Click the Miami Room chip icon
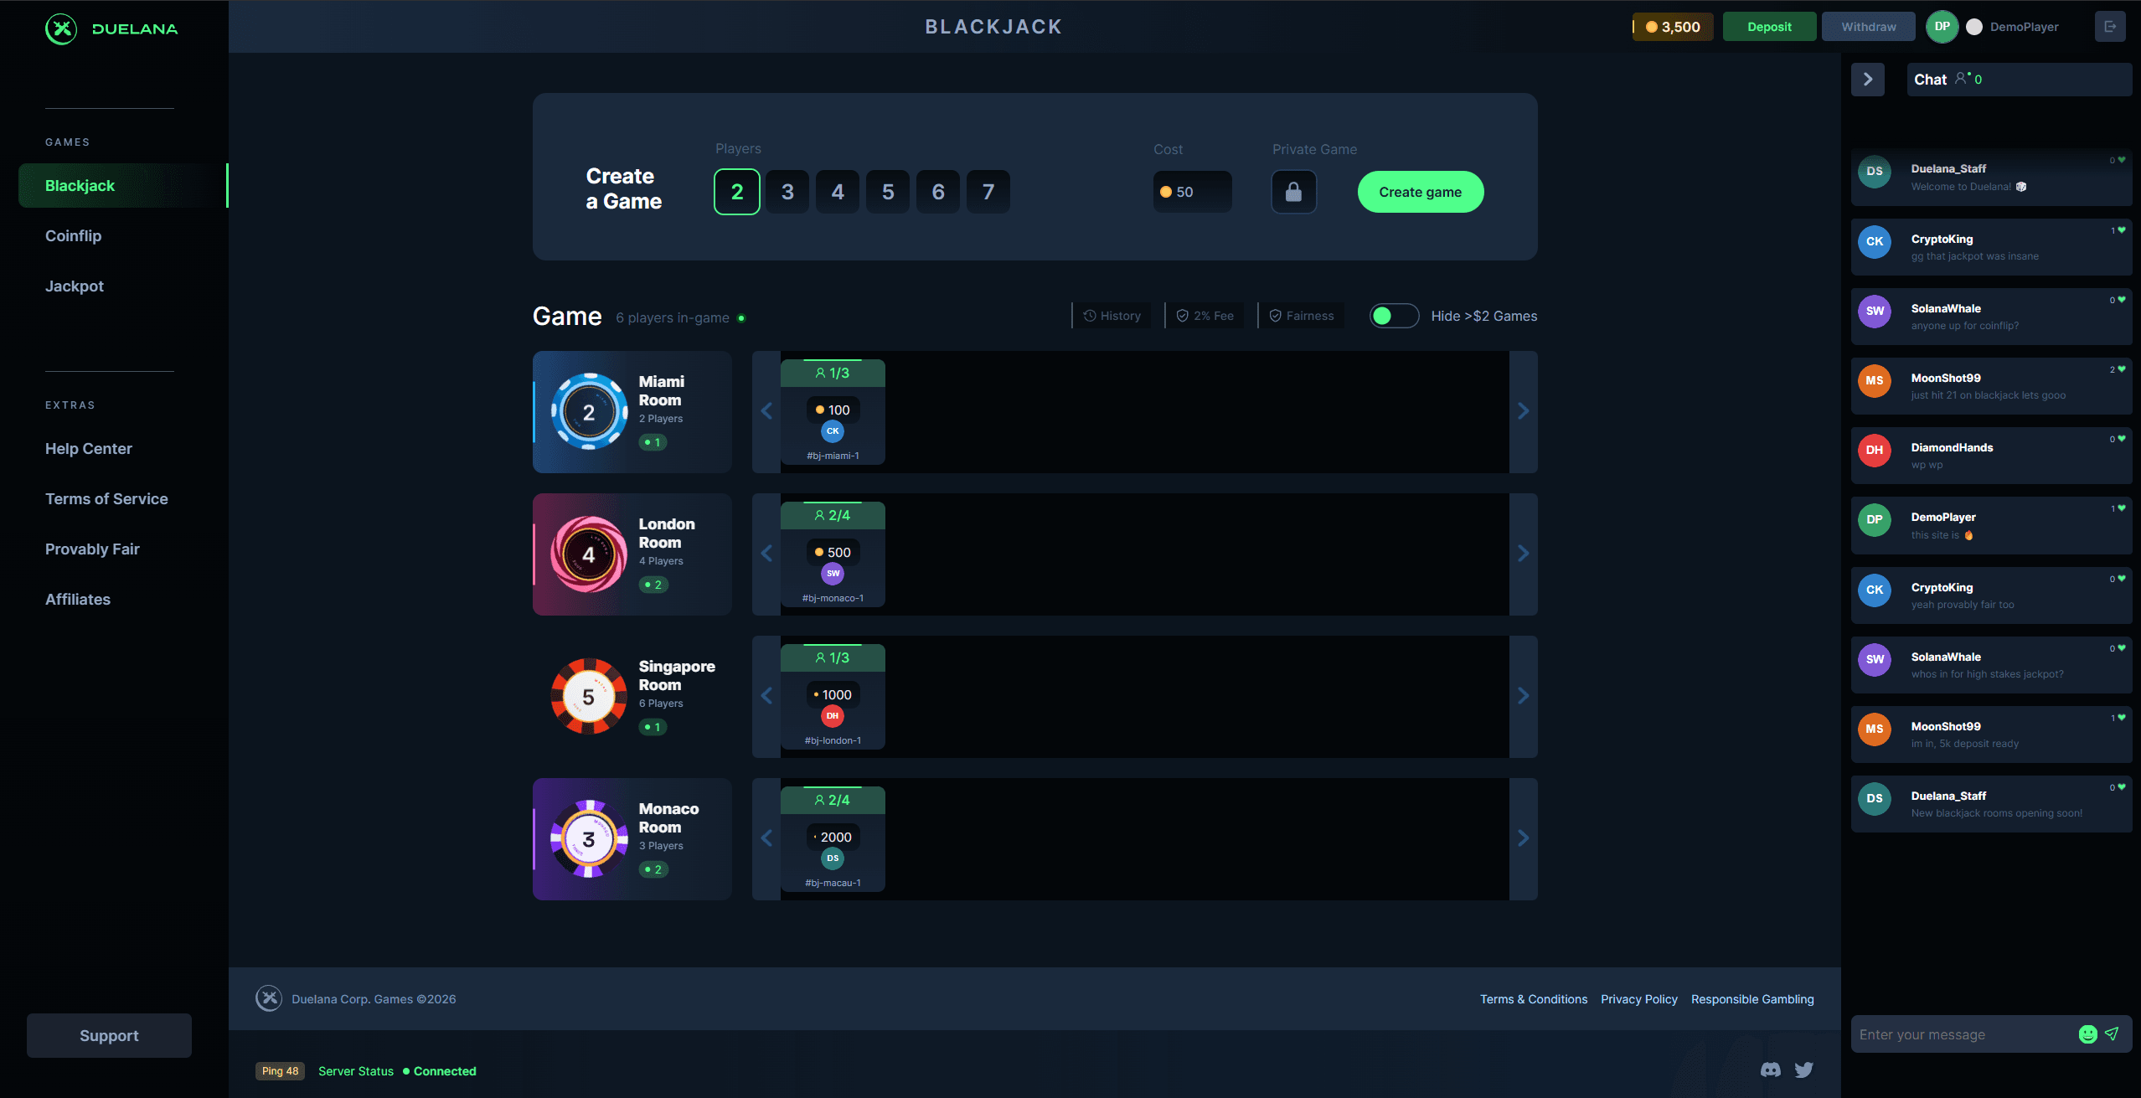The width and height of the screenshot is (2141, 1098). click(589, 412)
